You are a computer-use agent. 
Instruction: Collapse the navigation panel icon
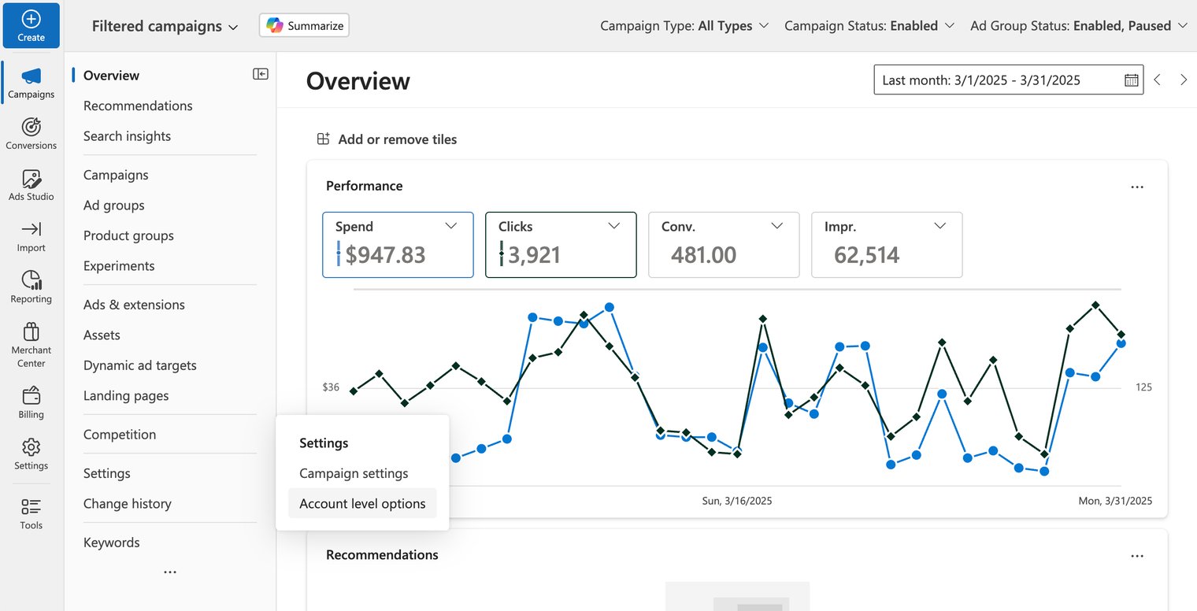pyautogui.click(x=260, y=74)
